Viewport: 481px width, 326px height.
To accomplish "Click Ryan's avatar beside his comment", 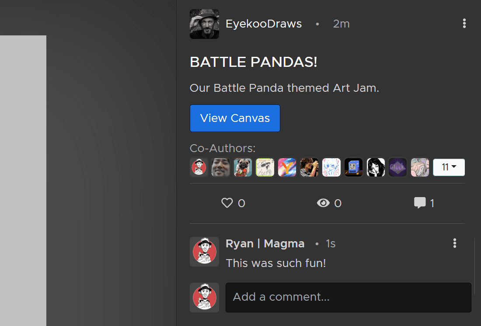I will [204, 252].
